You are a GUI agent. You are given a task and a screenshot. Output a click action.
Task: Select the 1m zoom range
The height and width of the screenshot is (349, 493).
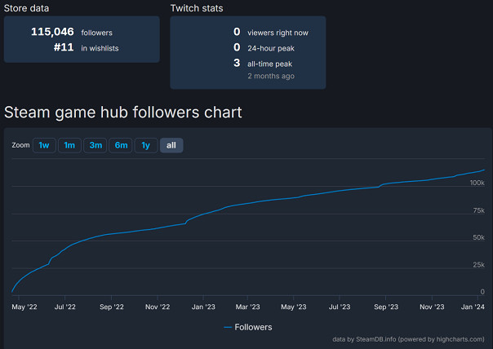69,145
